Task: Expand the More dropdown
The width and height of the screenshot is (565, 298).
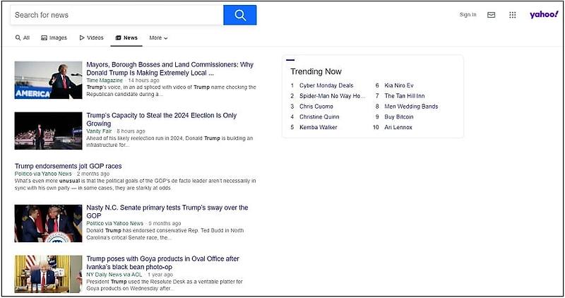Action: pyautogui.click(x=158, y=37)
